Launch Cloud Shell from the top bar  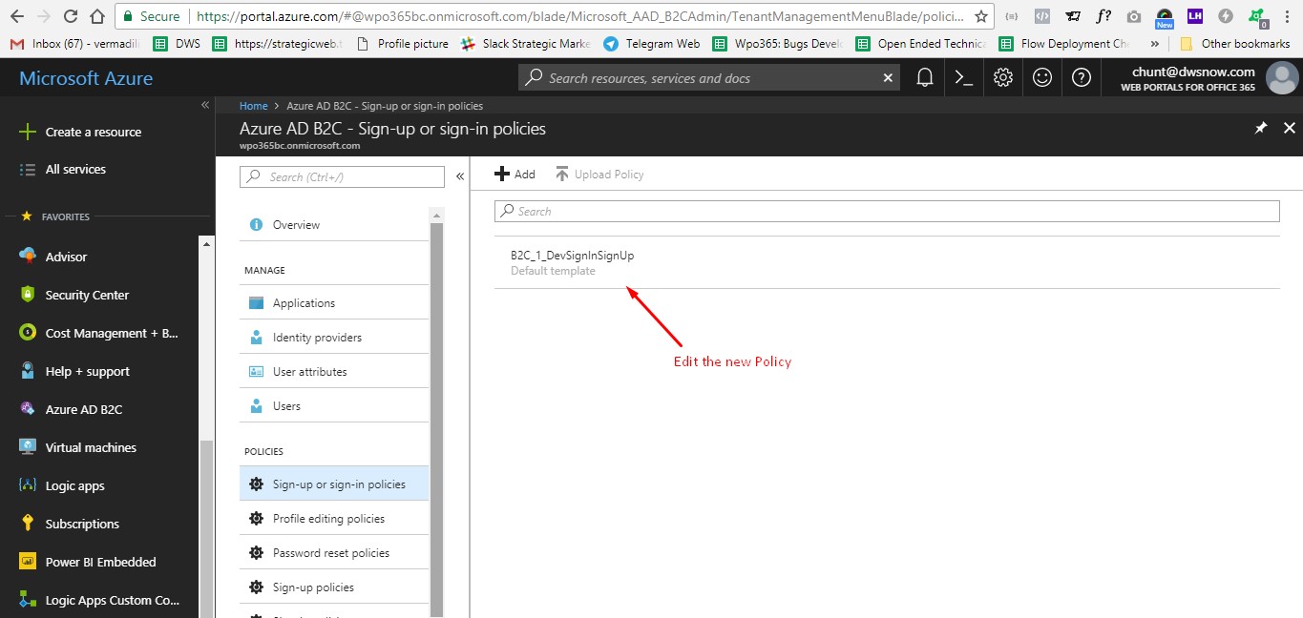click(964, 78)
